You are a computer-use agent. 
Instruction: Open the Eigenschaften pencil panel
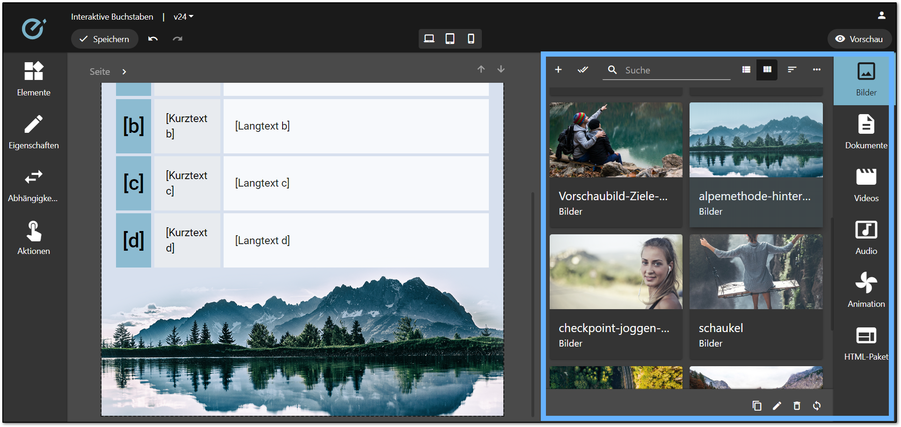click(x=34, y=132)
